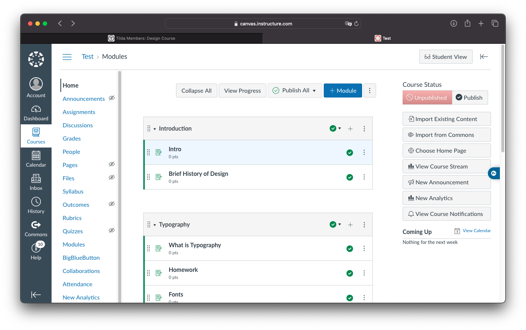Toggle publish status of Intro item
Viewport: 526px width, 330px height.
(350, 153)
